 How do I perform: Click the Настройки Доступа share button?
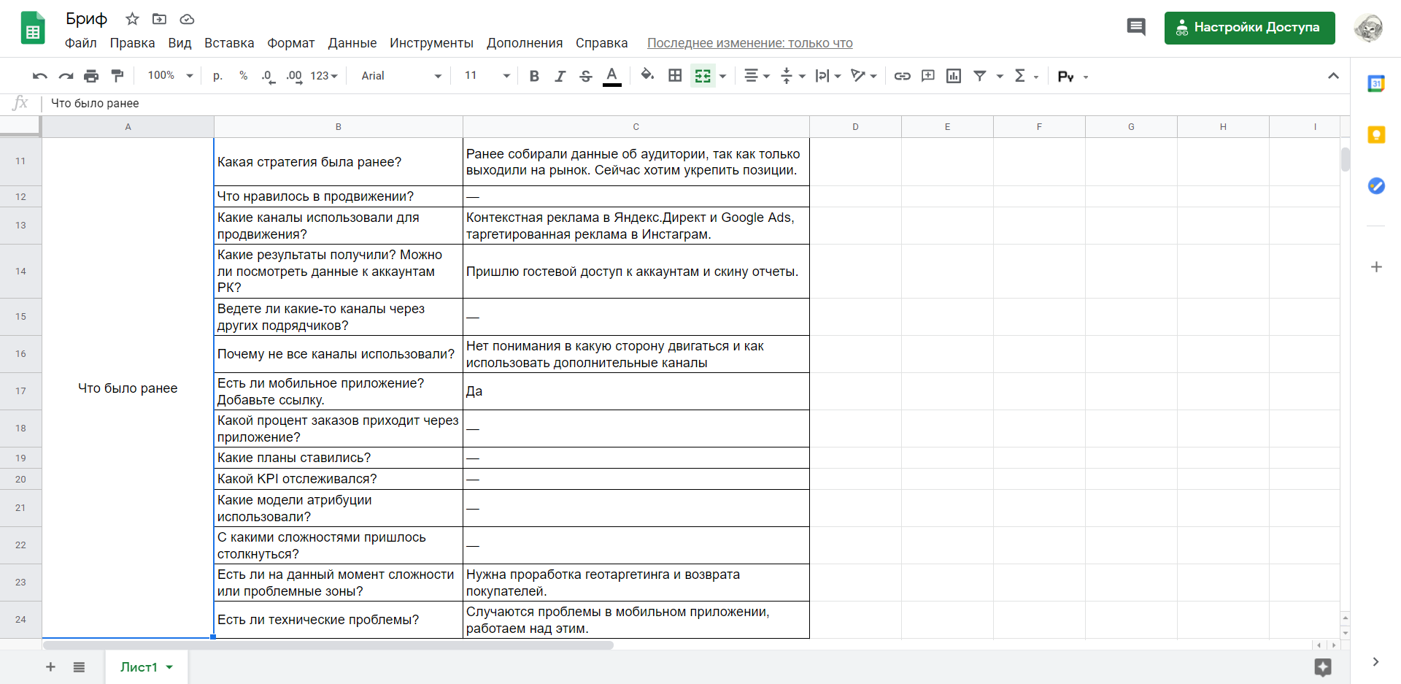click(x=1249, y=28)
